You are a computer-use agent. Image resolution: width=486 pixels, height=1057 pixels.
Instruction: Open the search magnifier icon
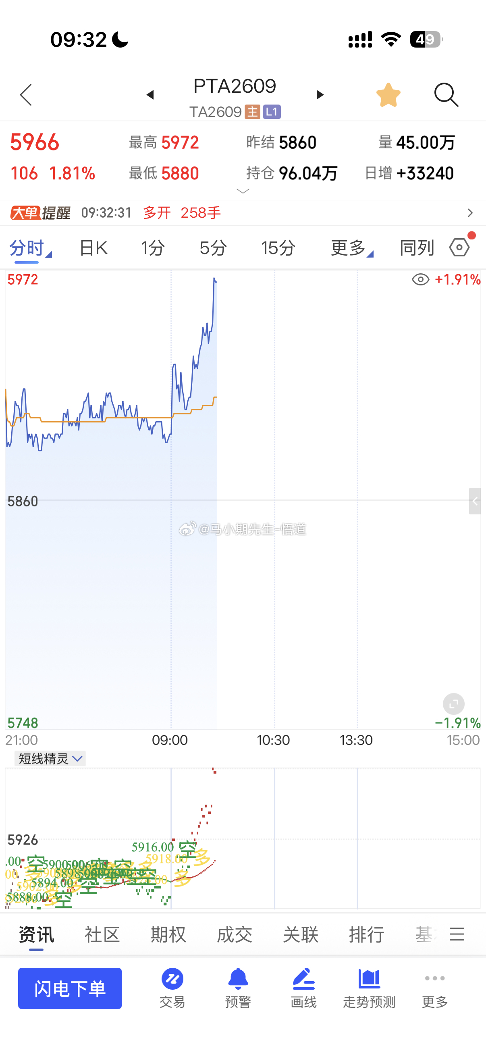pyautogui.click(x=446, y=95)
